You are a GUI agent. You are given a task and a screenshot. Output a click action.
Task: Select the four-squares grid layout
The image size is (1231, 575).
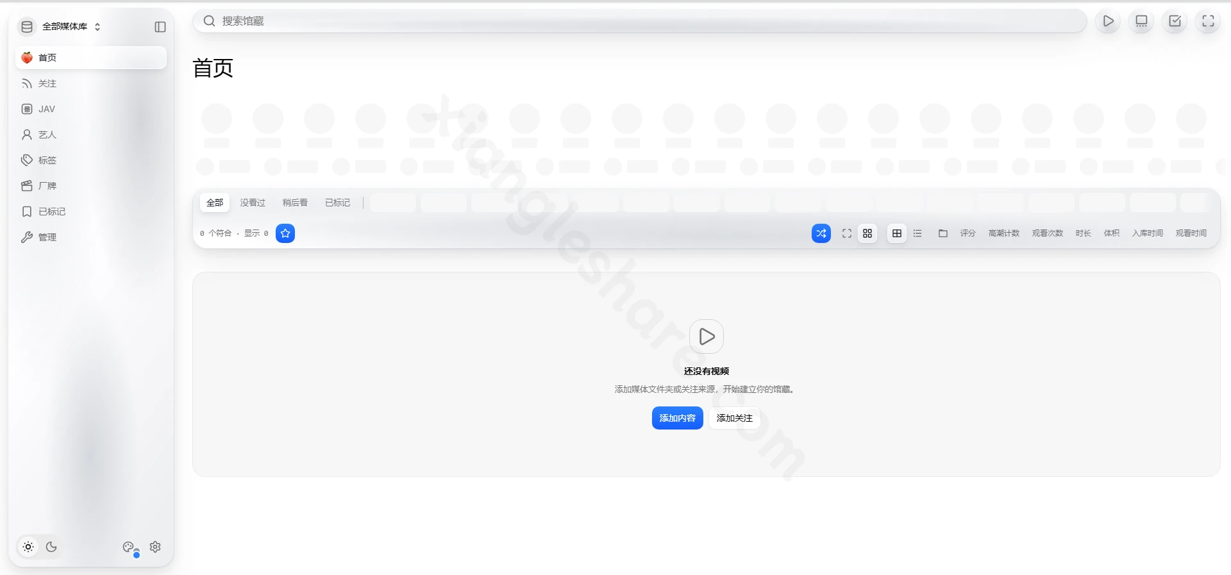click(x=867, y=233)
